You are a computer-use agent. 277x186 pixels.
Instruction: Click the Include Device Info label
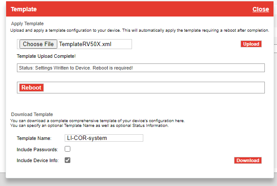coord(37,160)
